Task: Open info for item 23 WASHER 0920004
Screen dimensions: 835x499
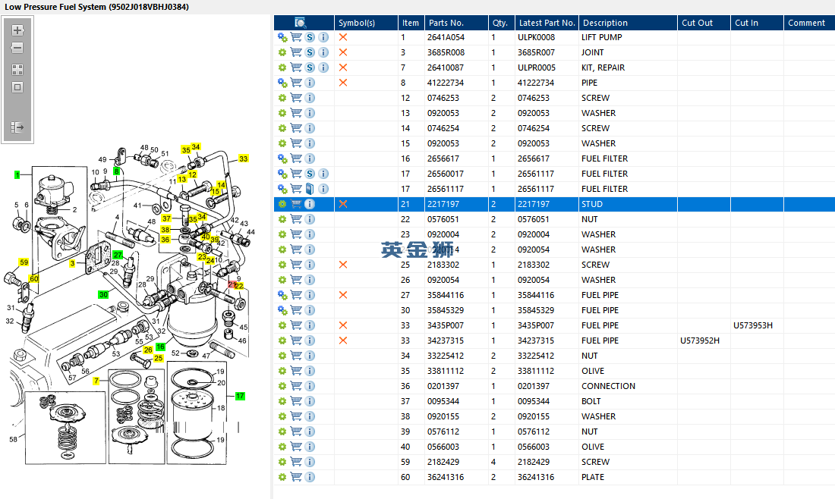Action: click(310, 234)
